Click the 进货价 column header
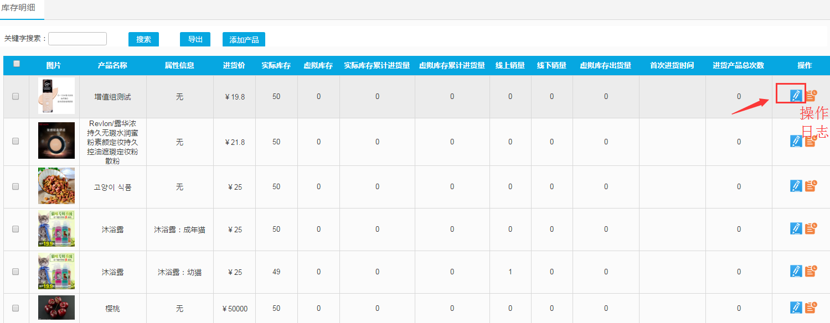Image resolution: width=830 pixels, height=323 pixels. 235,65
